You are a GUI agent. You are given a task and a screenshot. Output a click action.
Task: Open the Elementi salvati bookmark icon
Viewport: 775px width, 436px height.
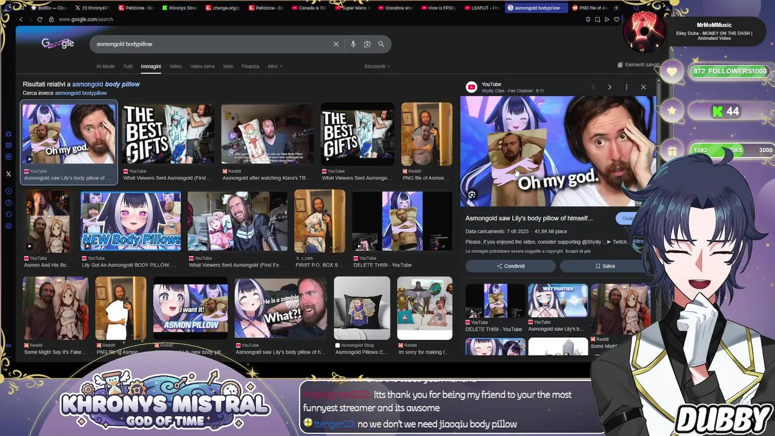(620, 65)
